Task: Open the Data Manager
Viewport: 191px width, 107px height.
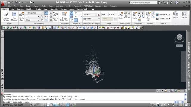Action: 14,16
